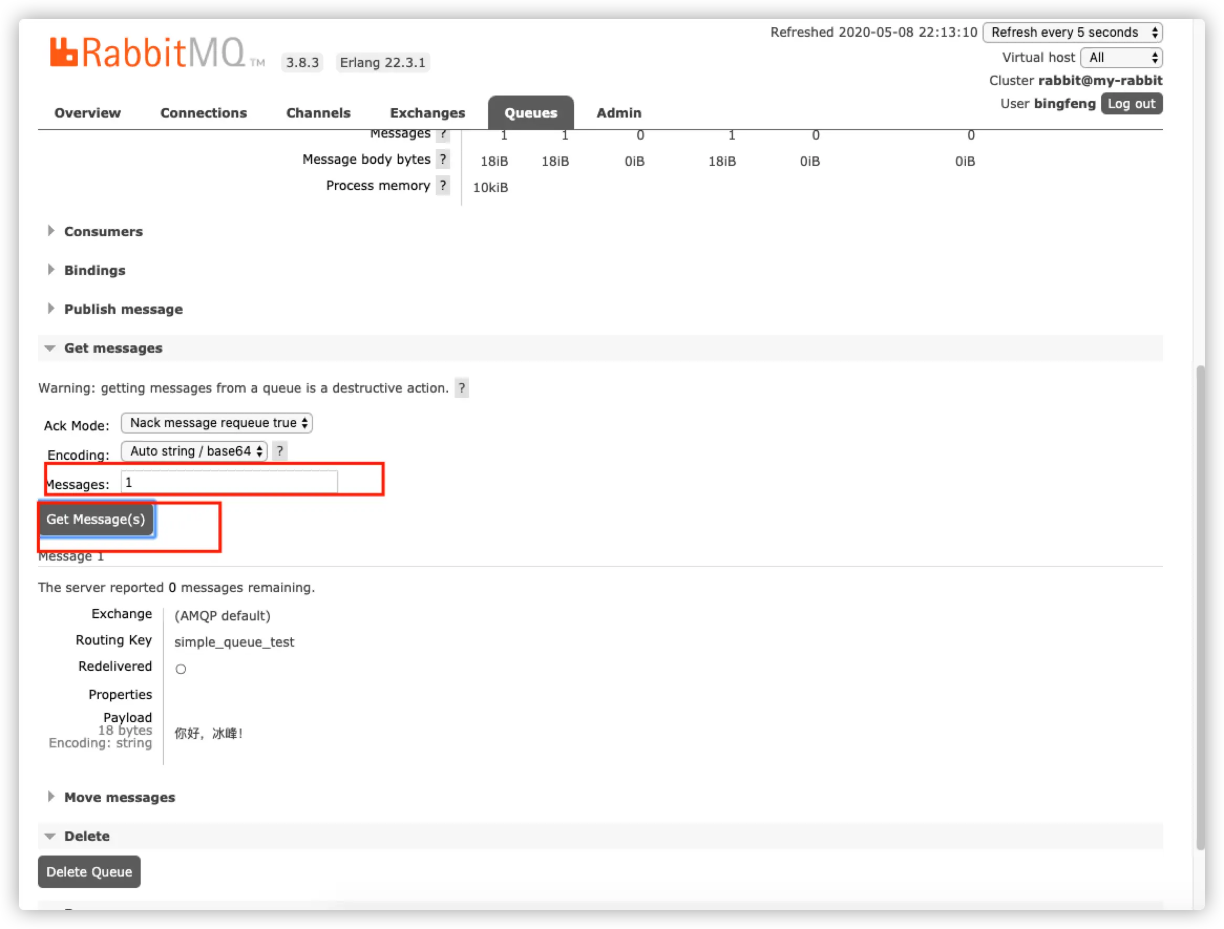
Task: Open the Virtual host dropdown
Action: pos(1121,58)
